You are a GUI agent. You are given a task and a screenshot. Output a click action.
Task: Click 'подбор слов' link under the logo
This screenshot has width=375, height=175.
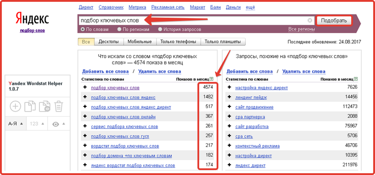click(x=32, y=30)
